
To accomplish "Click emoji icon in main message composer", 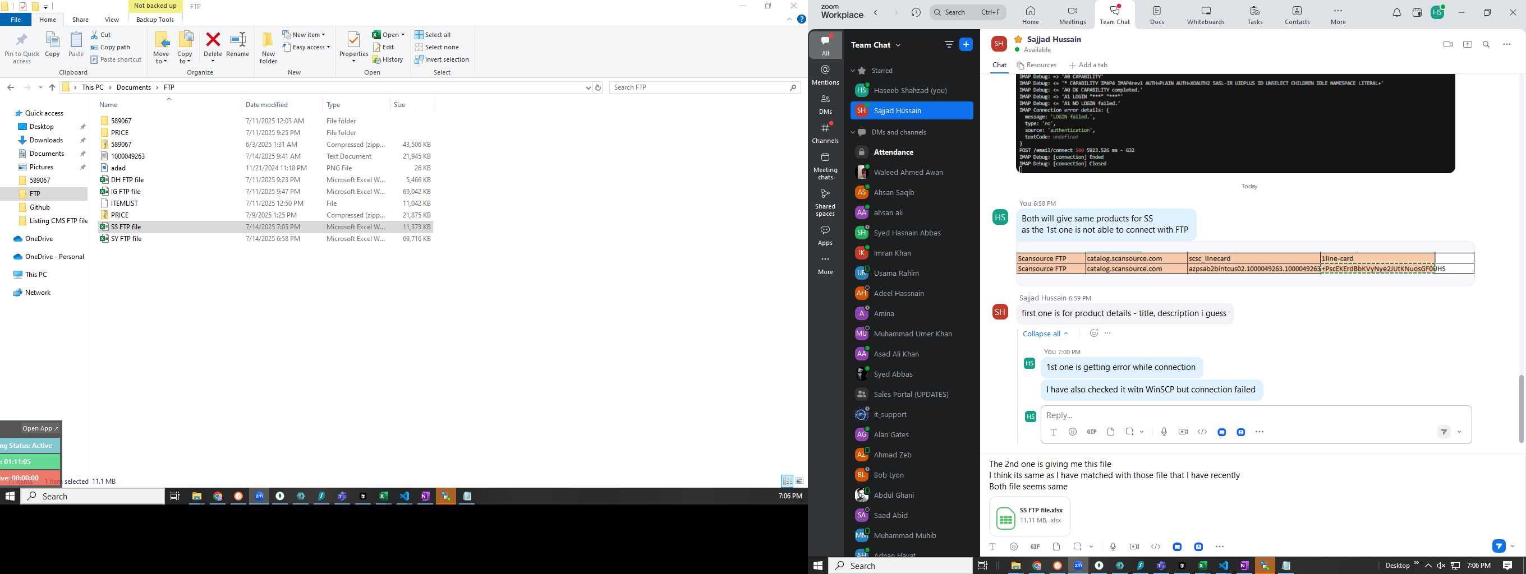I will point(1014,547).
